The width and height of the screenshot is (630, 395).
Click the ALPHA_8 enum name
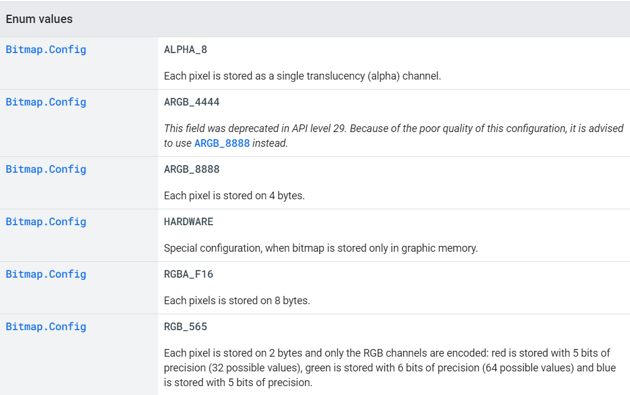[x=185, y=50]
